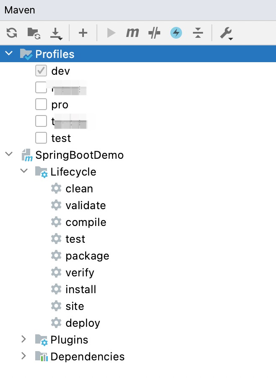The height and width of the screenshot is (378, 276).
Task: Download sources and documentation
Action: [57, 33]
